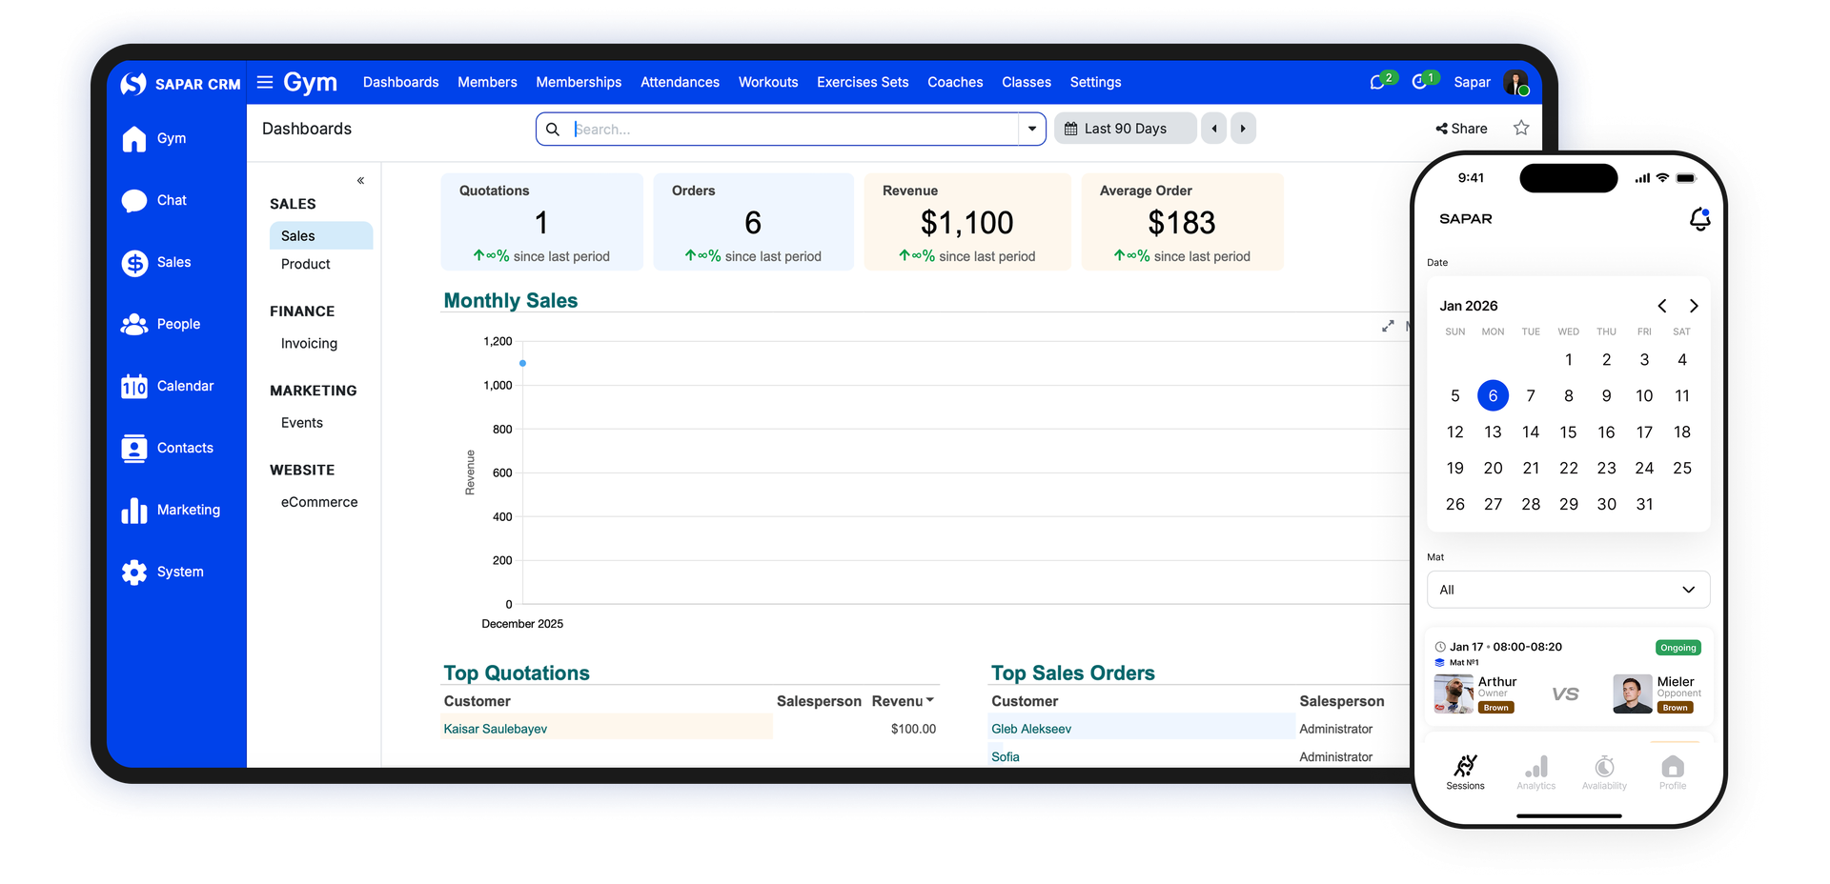The height and width of the screenshot is (884, 1830).
Task: Open the Kaisar Saulebayev customer link
Action: point(496,729)
